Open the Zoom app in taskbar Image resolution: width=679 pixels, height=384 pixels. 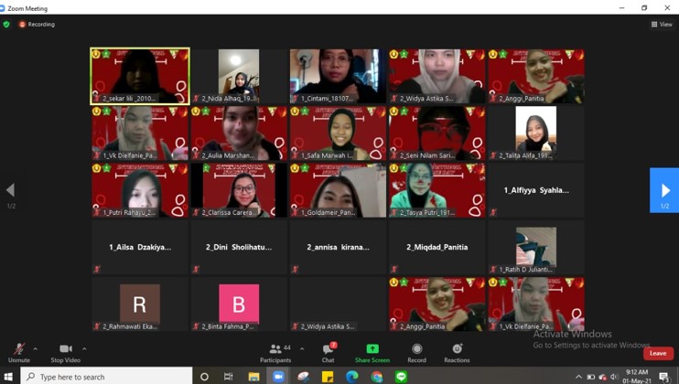pos(279,377)
